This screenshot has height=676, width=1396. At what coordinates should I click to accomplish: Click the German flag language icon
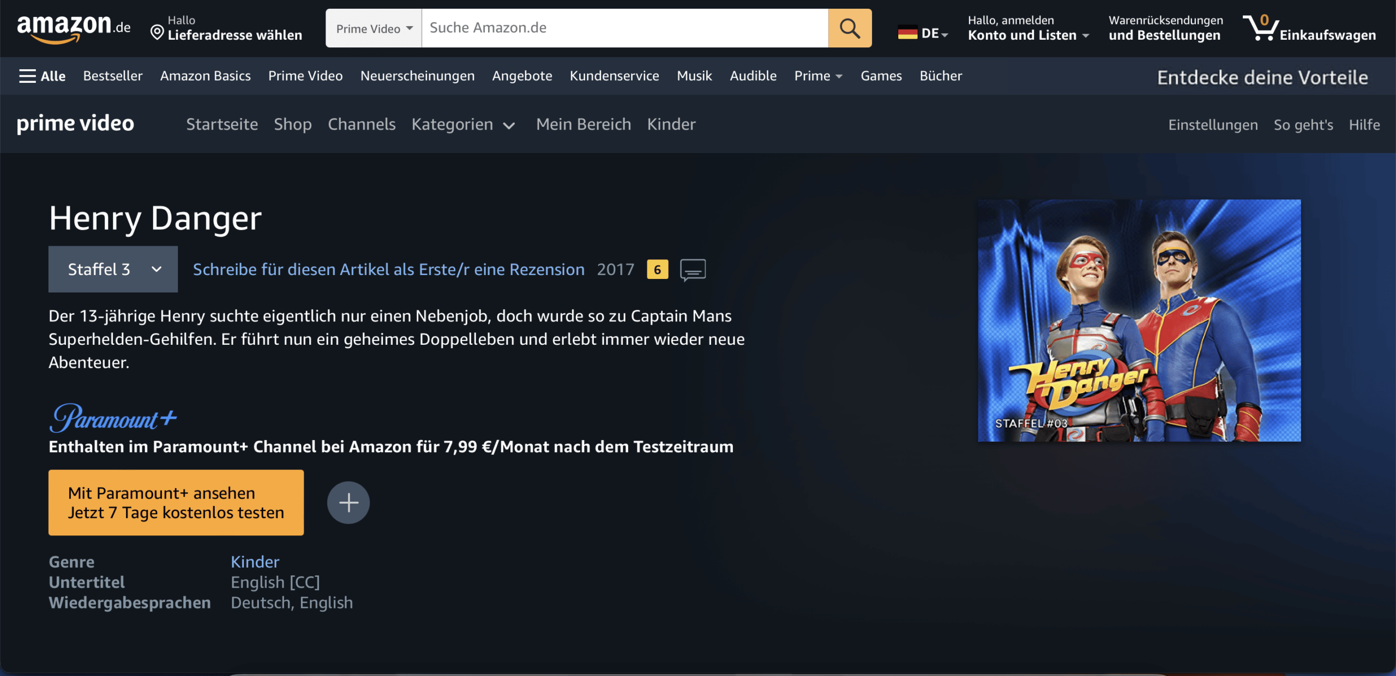[x=907, y=33]
